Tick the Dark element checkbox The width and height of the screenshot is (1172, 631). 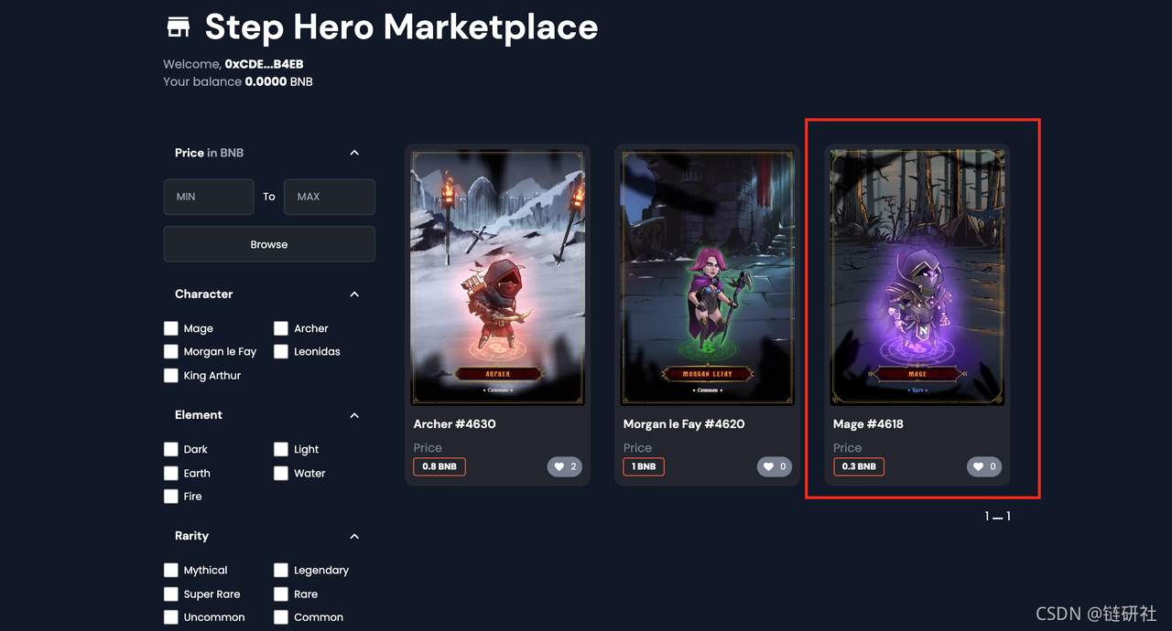[x=171, y=449]
